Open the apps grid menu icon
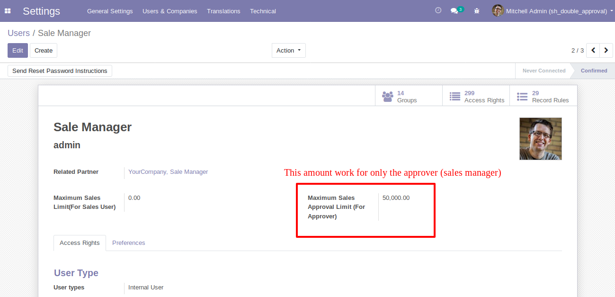615x297 pixels. [8, 11]
